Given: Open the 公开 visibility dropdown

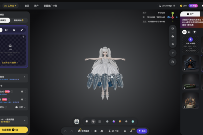Looking at the screenshot, I should click(x=20, y=107).
